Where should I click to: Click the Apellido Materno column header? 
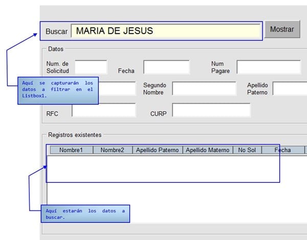click(207, 150)
